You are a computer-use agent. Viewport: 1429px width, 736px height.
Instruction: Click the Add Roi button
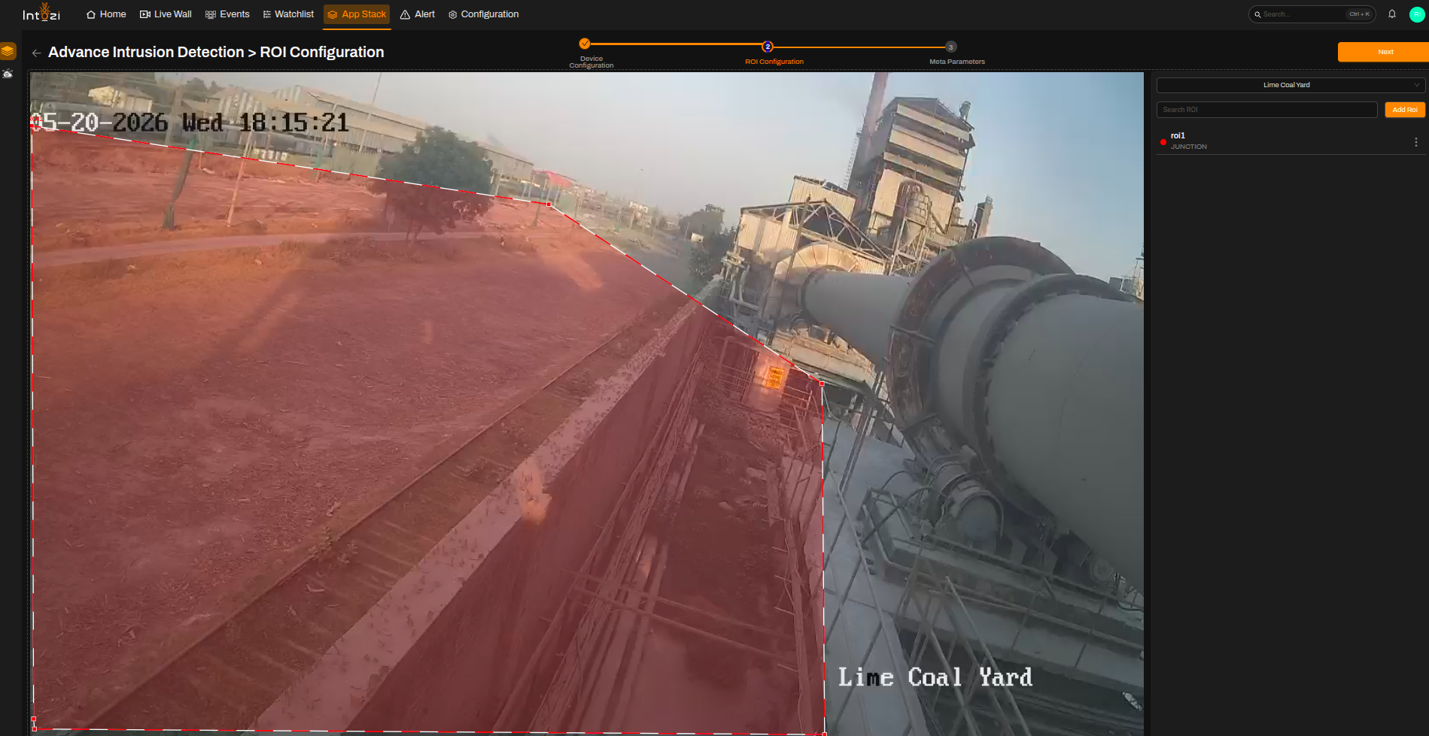(x=1404, y=110)
